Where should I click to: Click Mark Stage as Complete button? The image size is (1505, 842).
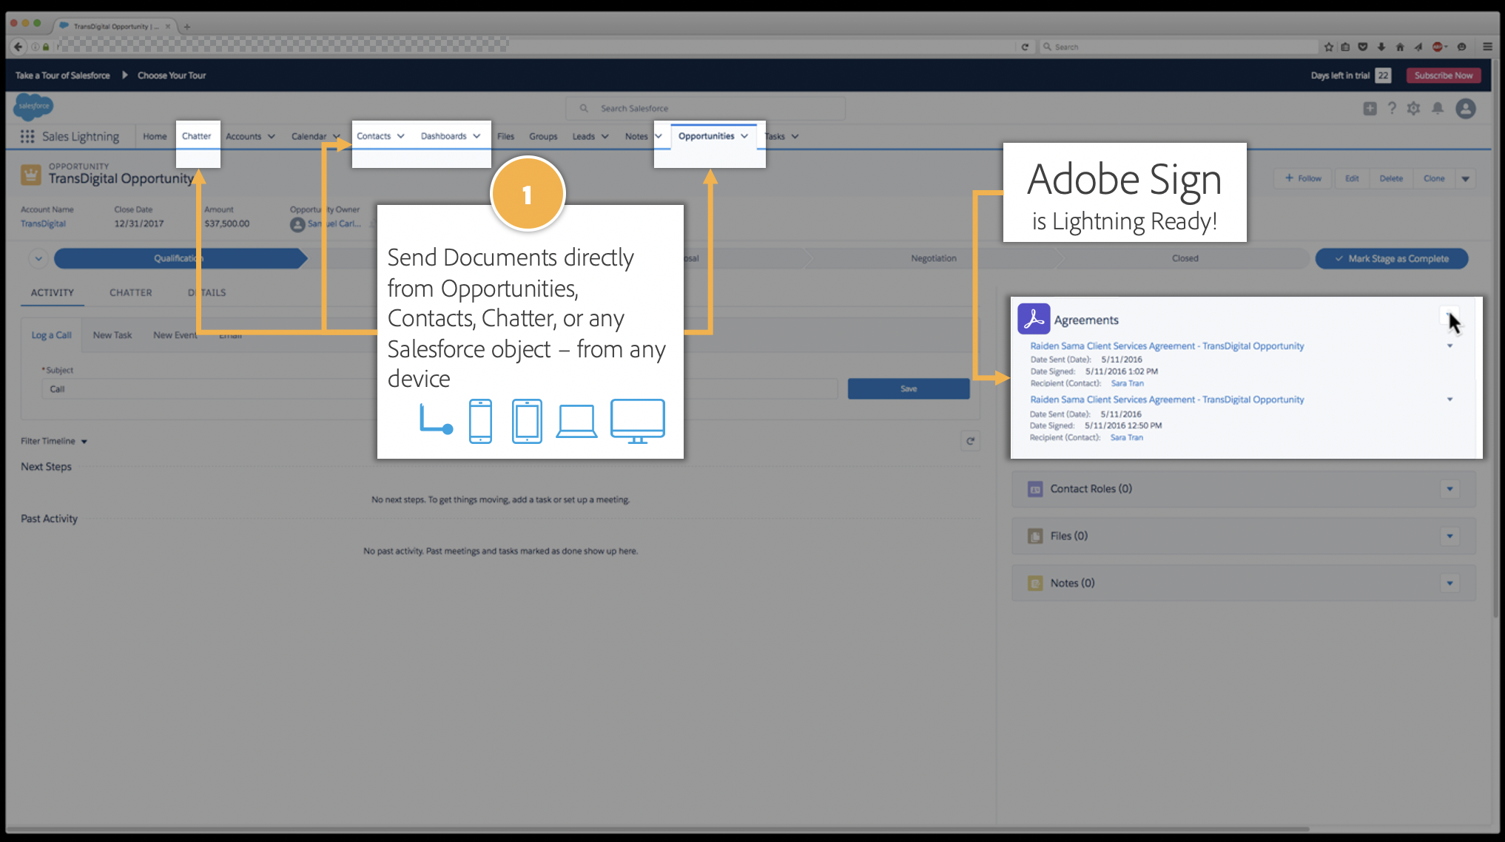click(1391, 258)
